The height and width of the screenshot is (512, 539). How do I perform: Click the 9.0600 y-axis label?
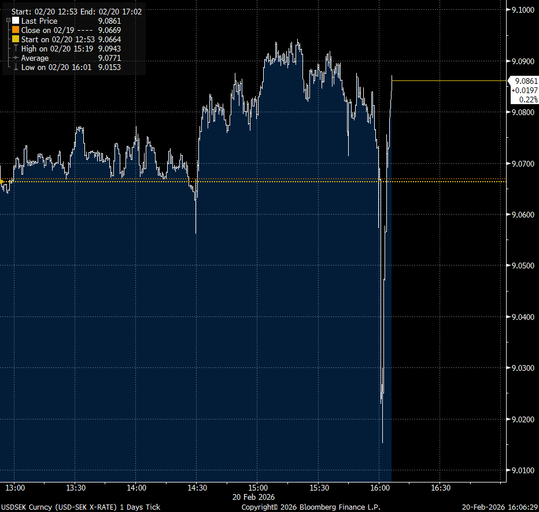pos(523,215)
